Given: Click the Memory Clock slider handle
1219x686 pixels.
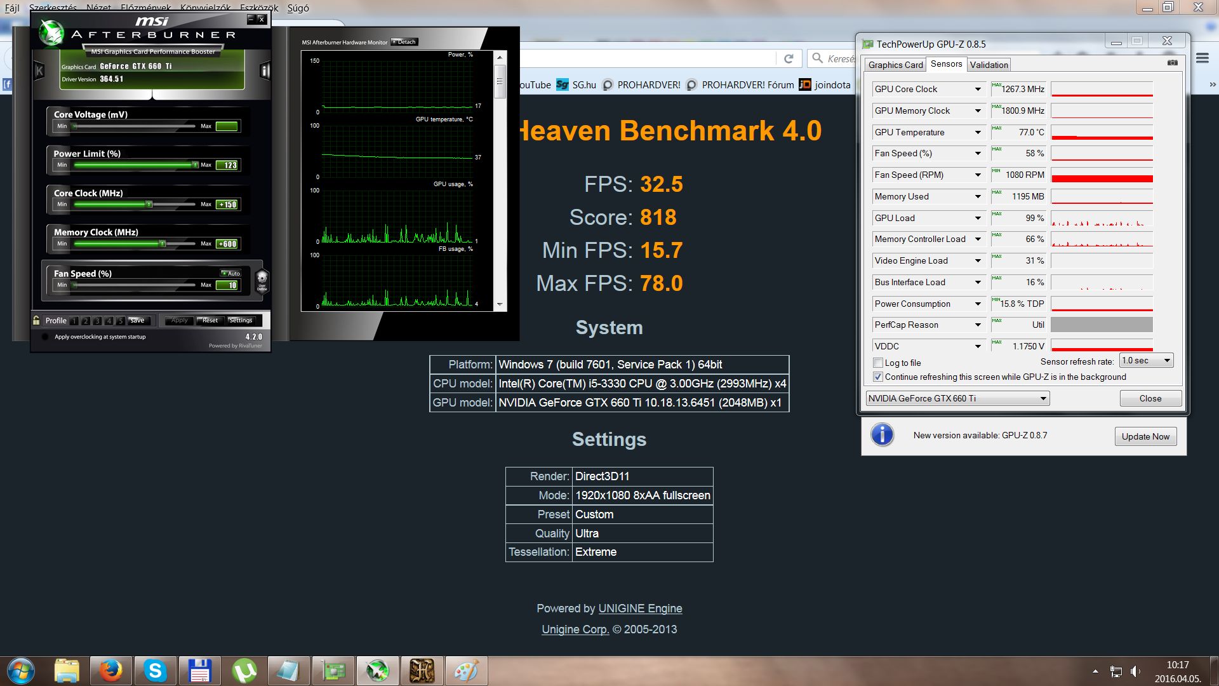Looking at the screenshot, I should pyautogui.click(x=163, y=244).
